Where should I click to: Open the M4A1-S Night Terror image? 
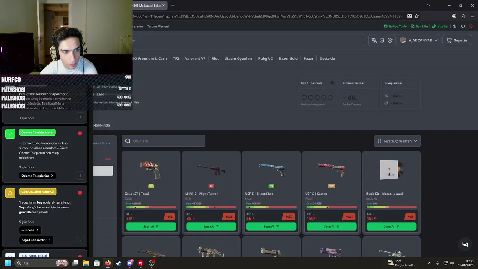(x=211, y=170)
